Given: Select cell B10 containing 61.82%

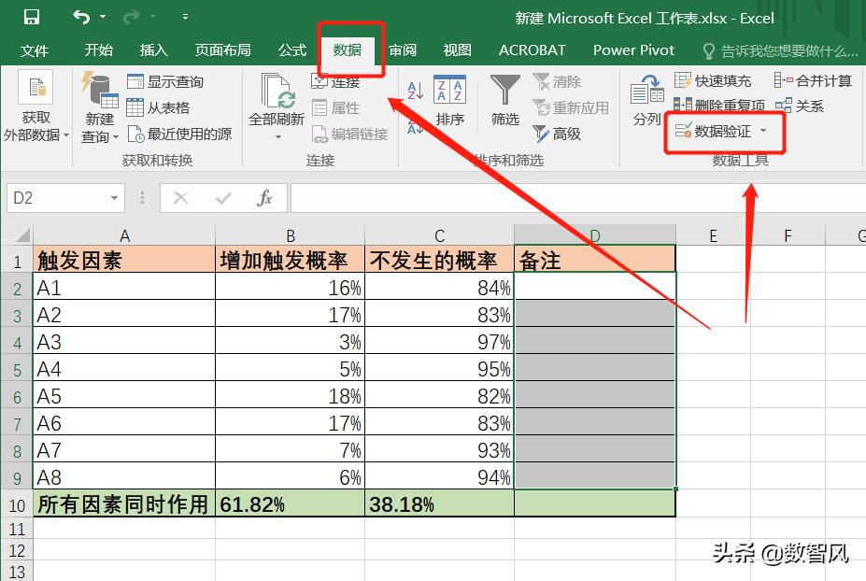Looking at the screenshot, I should click(x=290, y=503).
